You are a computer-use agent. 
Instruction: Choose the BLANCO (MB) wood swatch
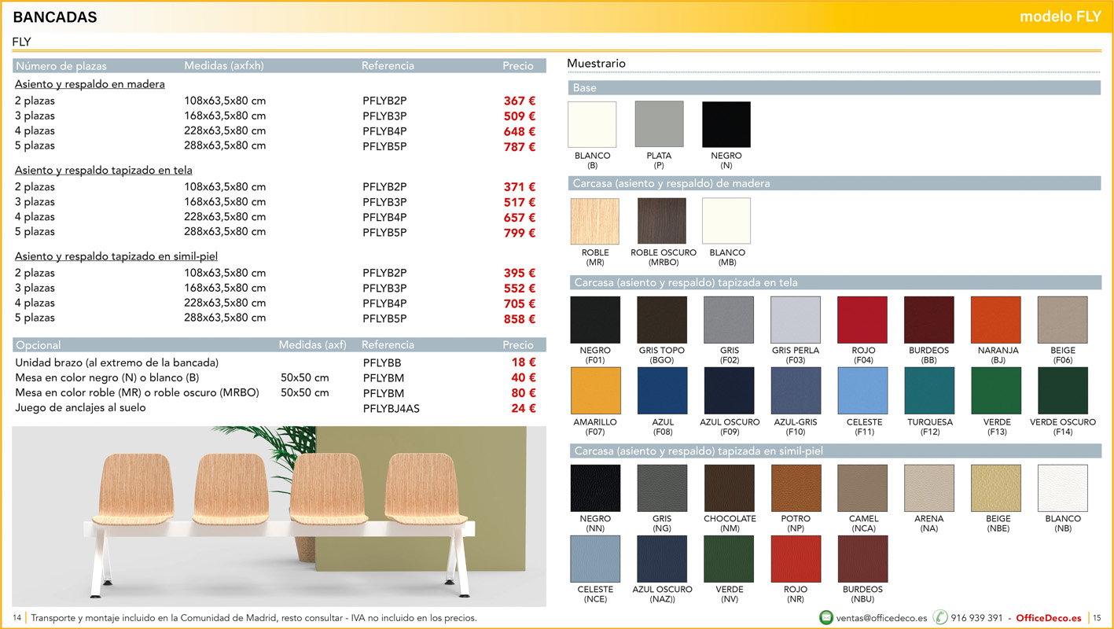(x=726, y=222)
